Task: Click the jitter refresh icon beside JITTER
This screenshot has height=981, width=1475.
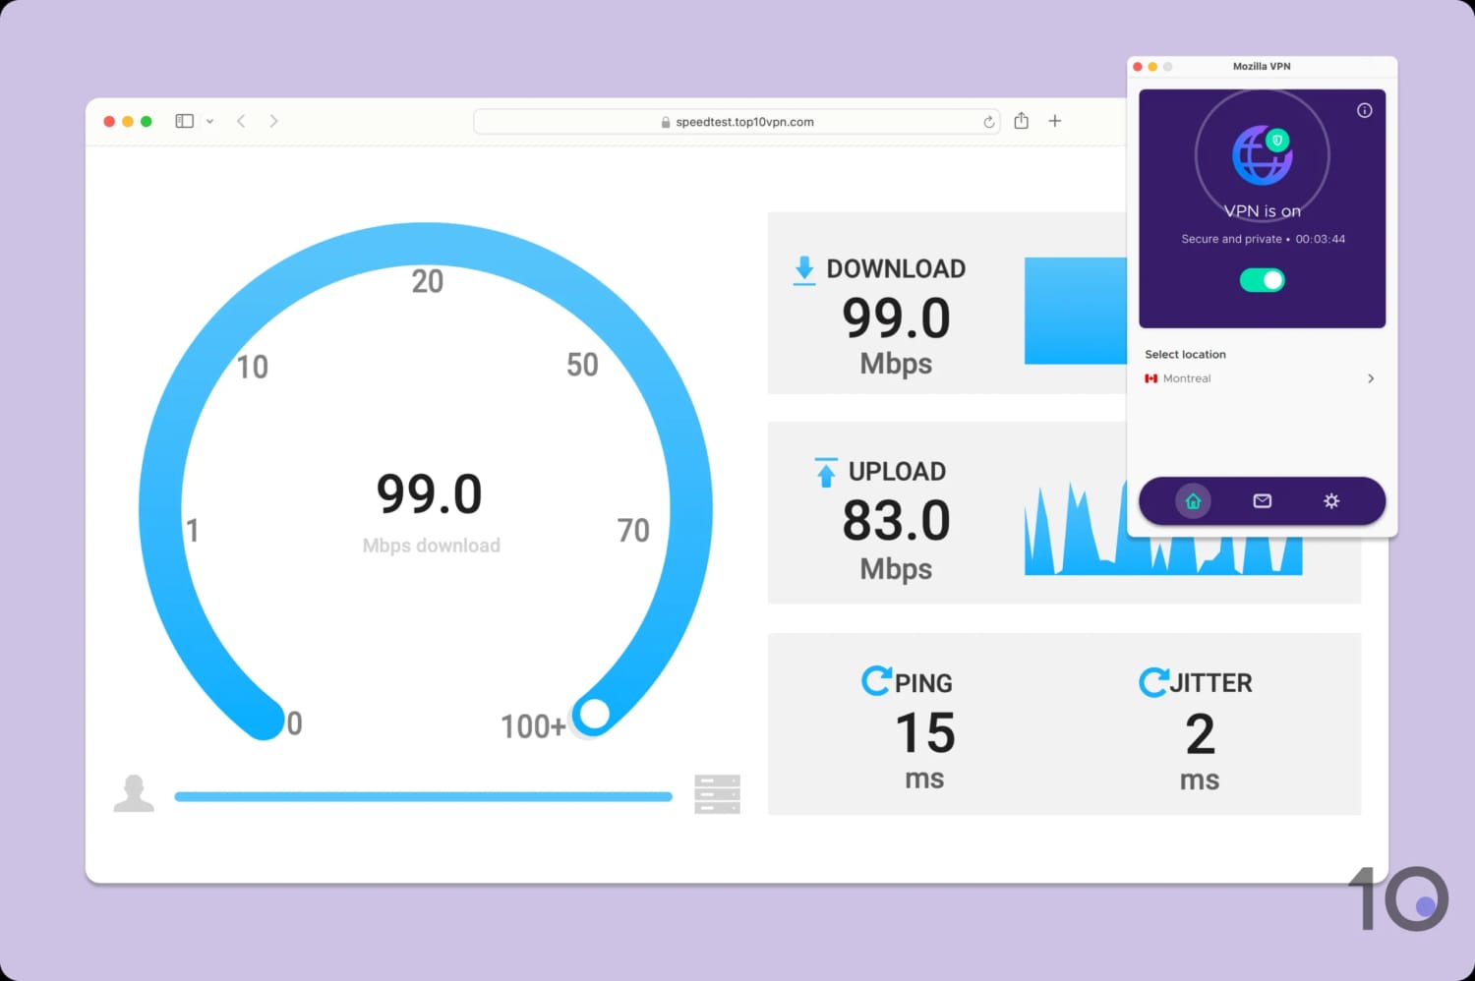Action: pos(1153,679)
